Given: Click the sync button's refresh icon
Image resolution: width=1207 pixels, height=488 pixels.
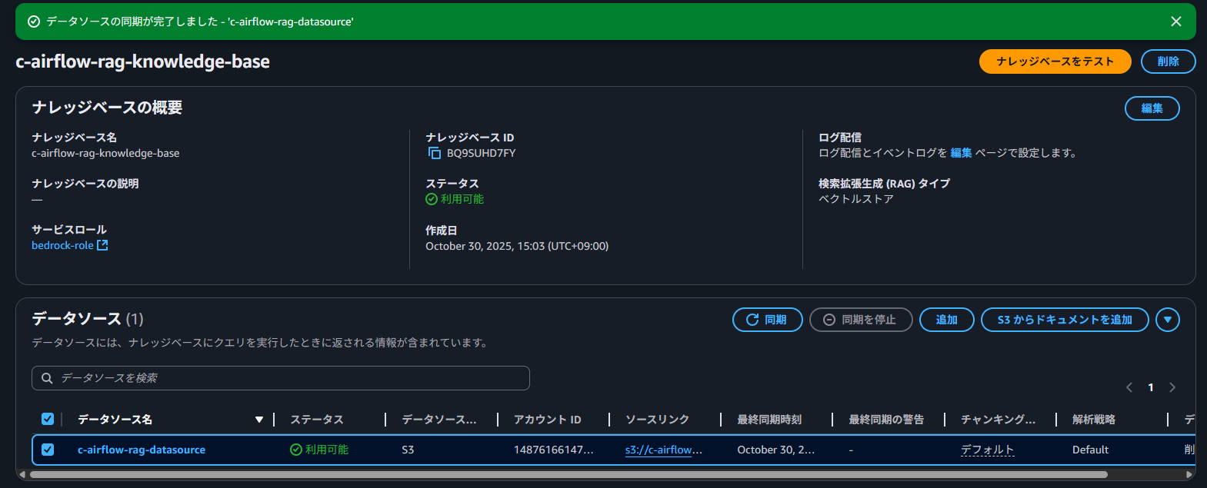Looking at the screenshot, I should [x=752, y=320].
